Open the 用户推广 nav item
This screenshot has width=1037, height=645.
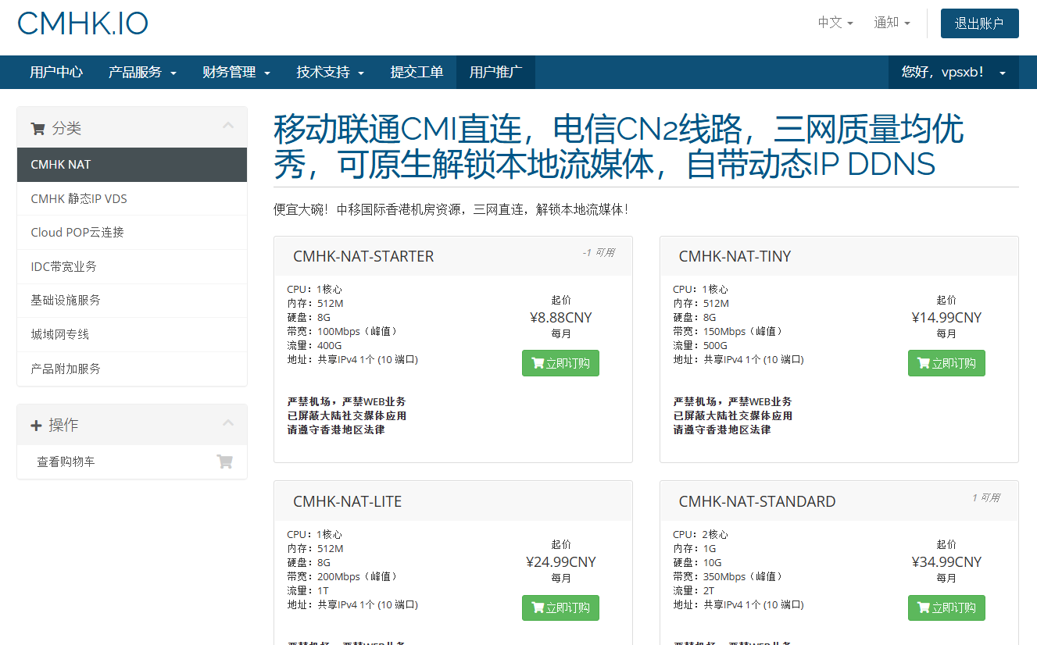click(x=495, y=72)
